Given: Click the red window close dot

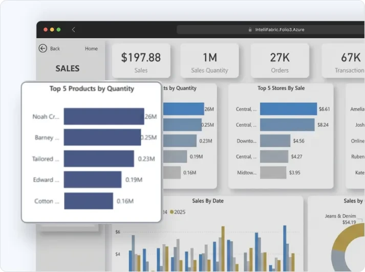Looking at the screenshot, I should pos(46,30).
